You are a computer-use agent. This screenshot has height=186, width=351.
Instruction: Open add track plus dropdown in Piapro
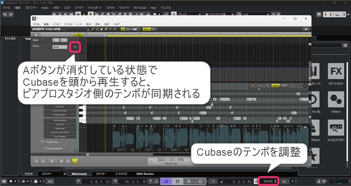point(36,35)
